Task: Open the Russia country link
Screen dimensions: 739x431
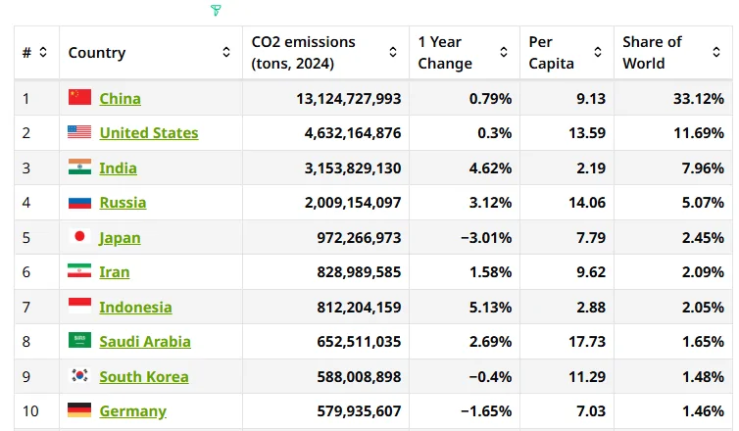Action: (x=123, y=203)
